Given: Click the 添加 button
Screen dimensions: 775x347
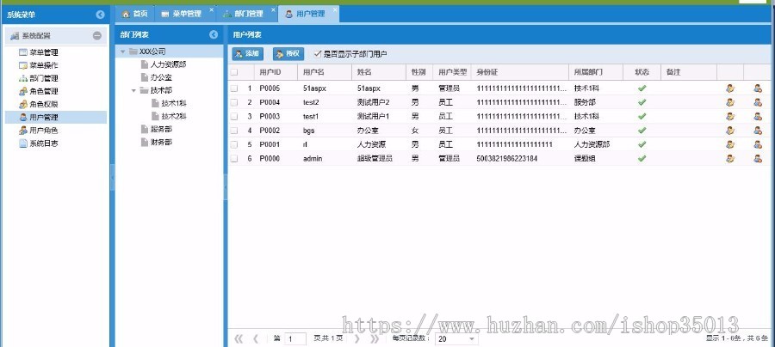Looking at the screenshot, I should pyautogui.click(x=248, y=54).
